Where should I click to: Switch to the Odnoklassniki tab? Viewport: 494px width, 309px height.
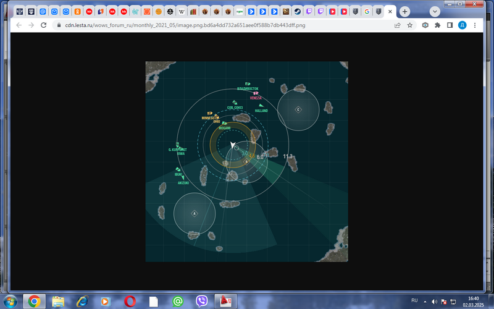pyautogui.click(x=78, y=12)
